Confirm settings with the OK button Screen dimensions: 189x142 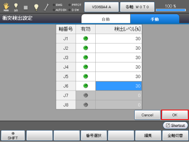point(175,115)
